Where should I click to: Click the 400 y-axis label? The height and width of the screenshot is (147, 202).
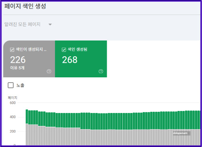point(13,117)
